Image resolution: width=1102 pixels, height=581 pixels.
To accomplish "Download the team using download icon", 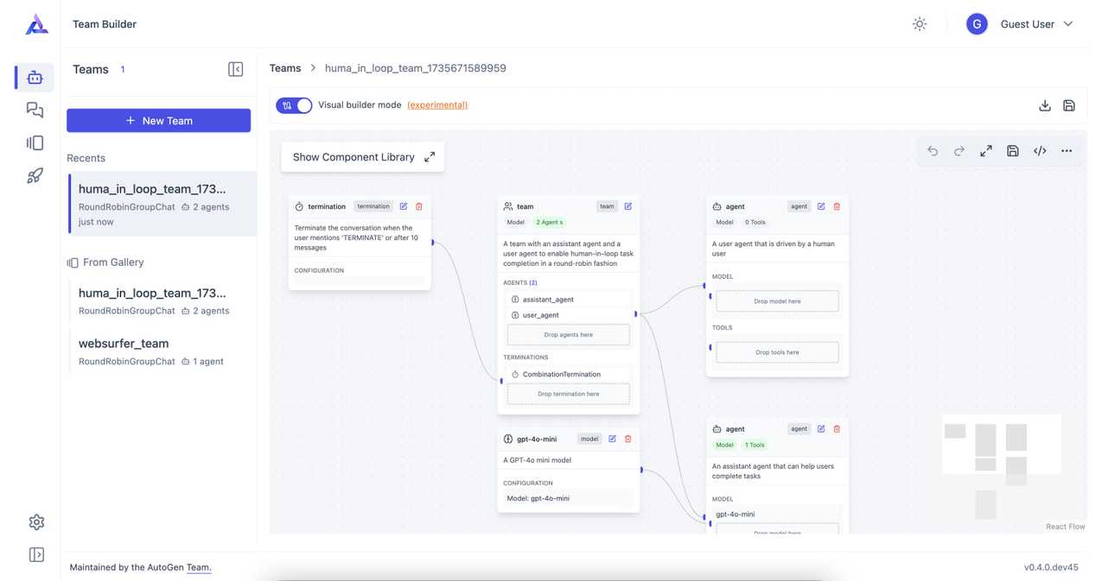I will (1044, 105).
